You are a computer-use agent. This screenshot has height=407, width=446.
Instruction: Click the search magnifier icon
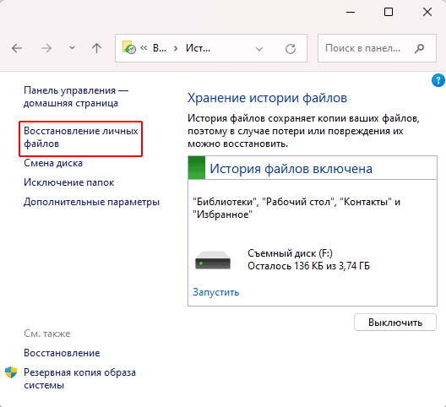click(419, 49)
